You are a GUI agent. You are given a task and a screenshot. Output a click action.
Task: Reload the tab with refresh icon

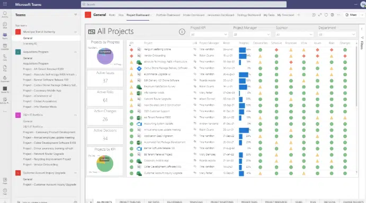326,15
